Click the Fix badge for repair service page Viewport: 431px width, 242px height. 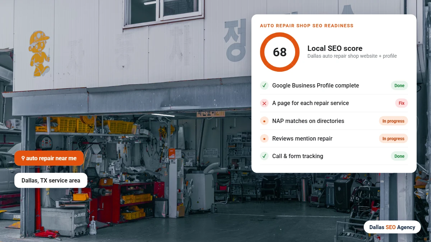point(402,103)
